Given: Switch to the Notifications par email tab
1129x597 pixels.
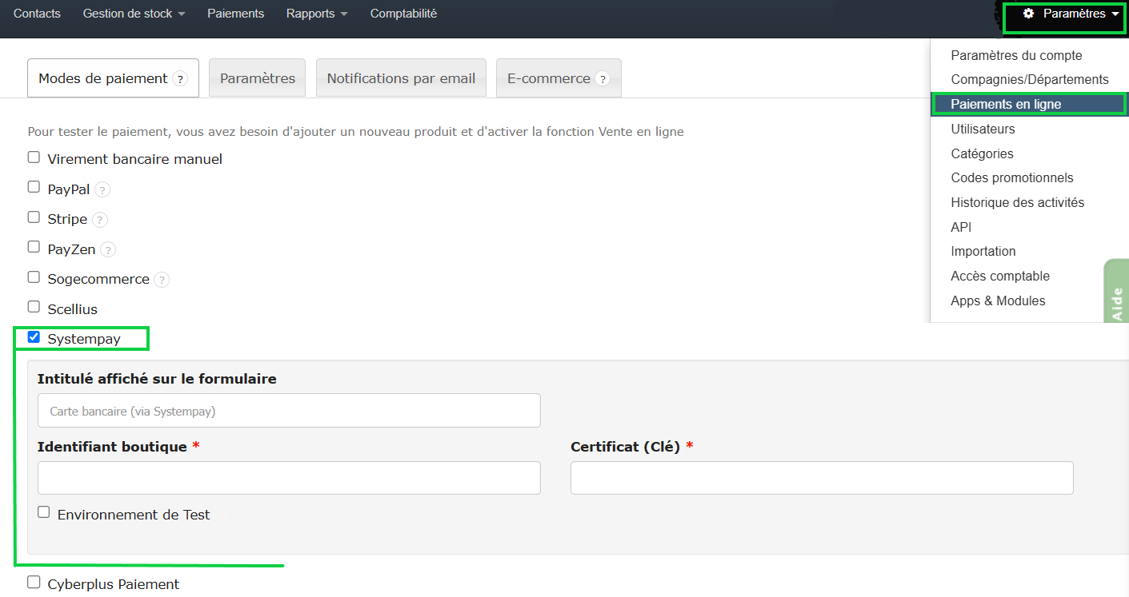Looking at the screenshot, I should coord(401,78).
